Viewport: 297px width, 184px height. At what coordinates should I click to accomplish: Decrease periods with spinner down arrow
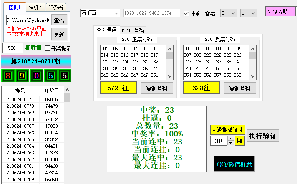pyautogui.click(x=231, y=143)
